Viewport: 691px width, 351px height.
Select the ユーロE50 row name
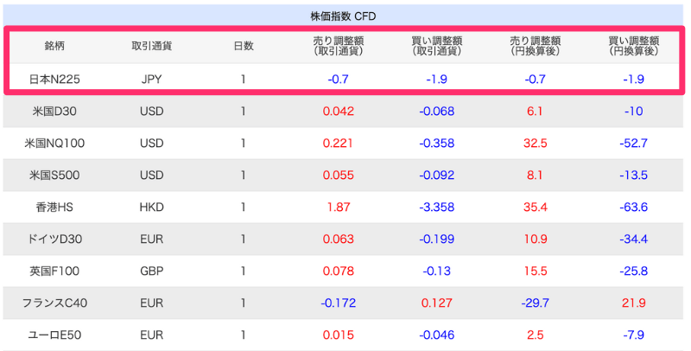[55, 335]
